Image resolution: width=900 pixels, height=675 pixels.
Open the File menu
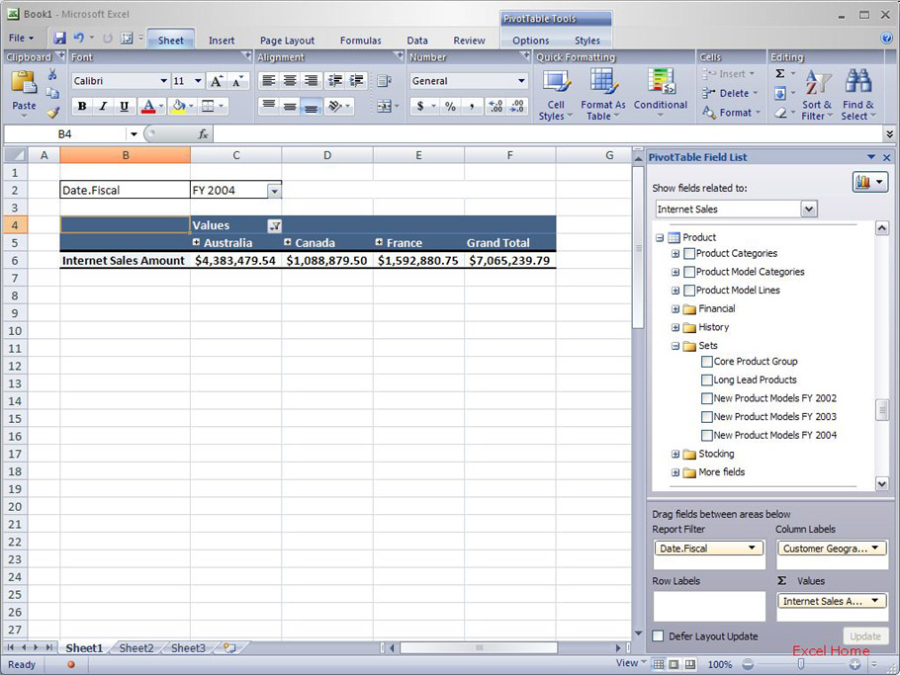[21, 39]
